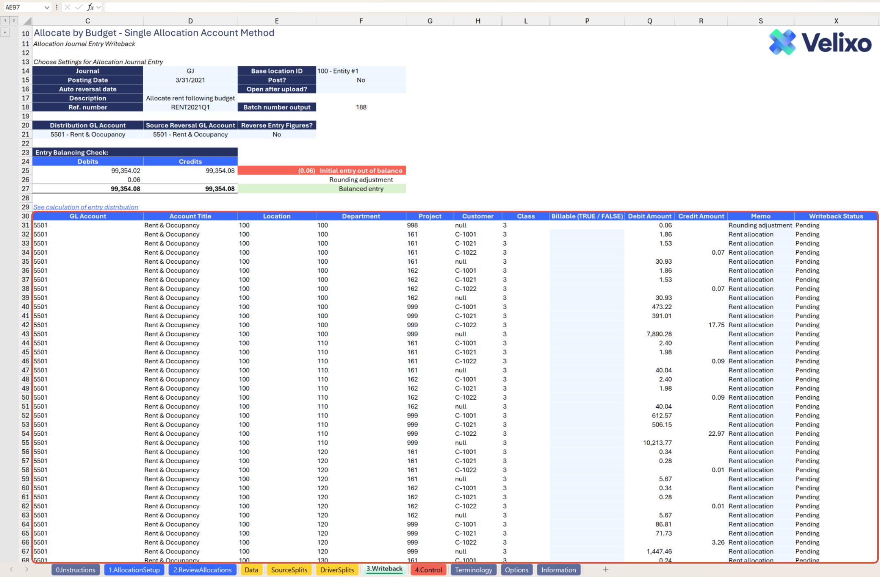
Task: Expand grouped rows with plus button
Action: click(x=5, y=32)
